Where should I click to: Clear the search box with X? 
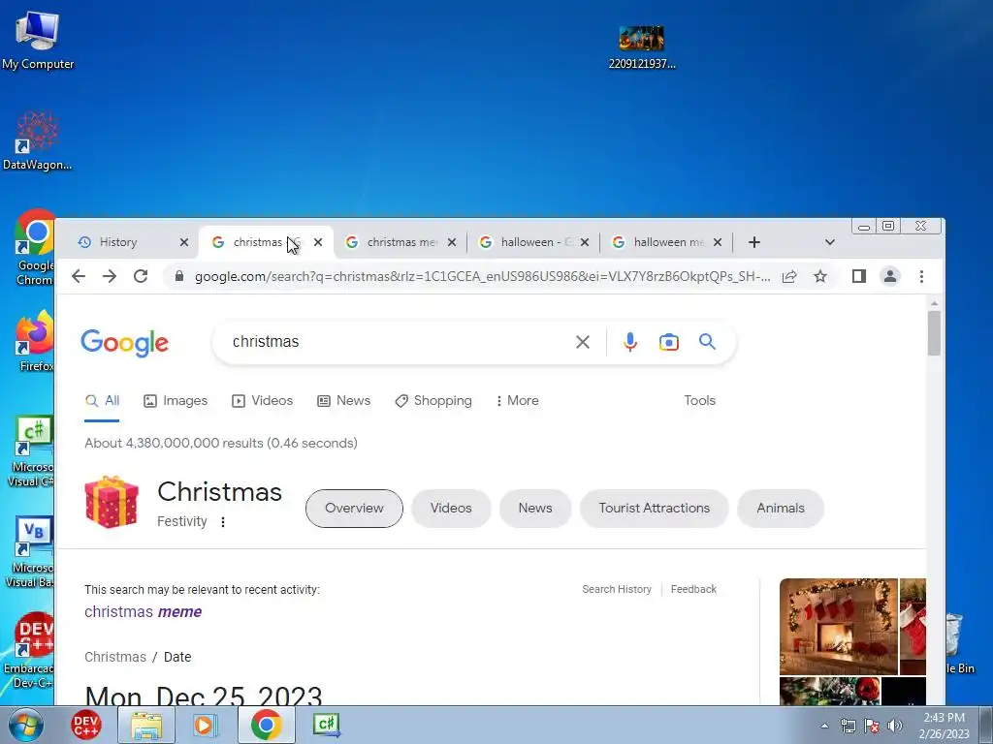[583, 342]
